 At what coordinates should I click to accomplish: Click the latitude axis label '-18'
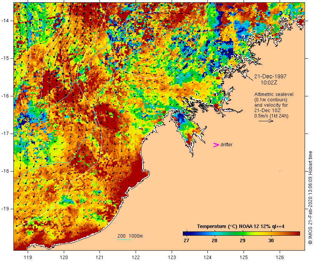point(5,171)
